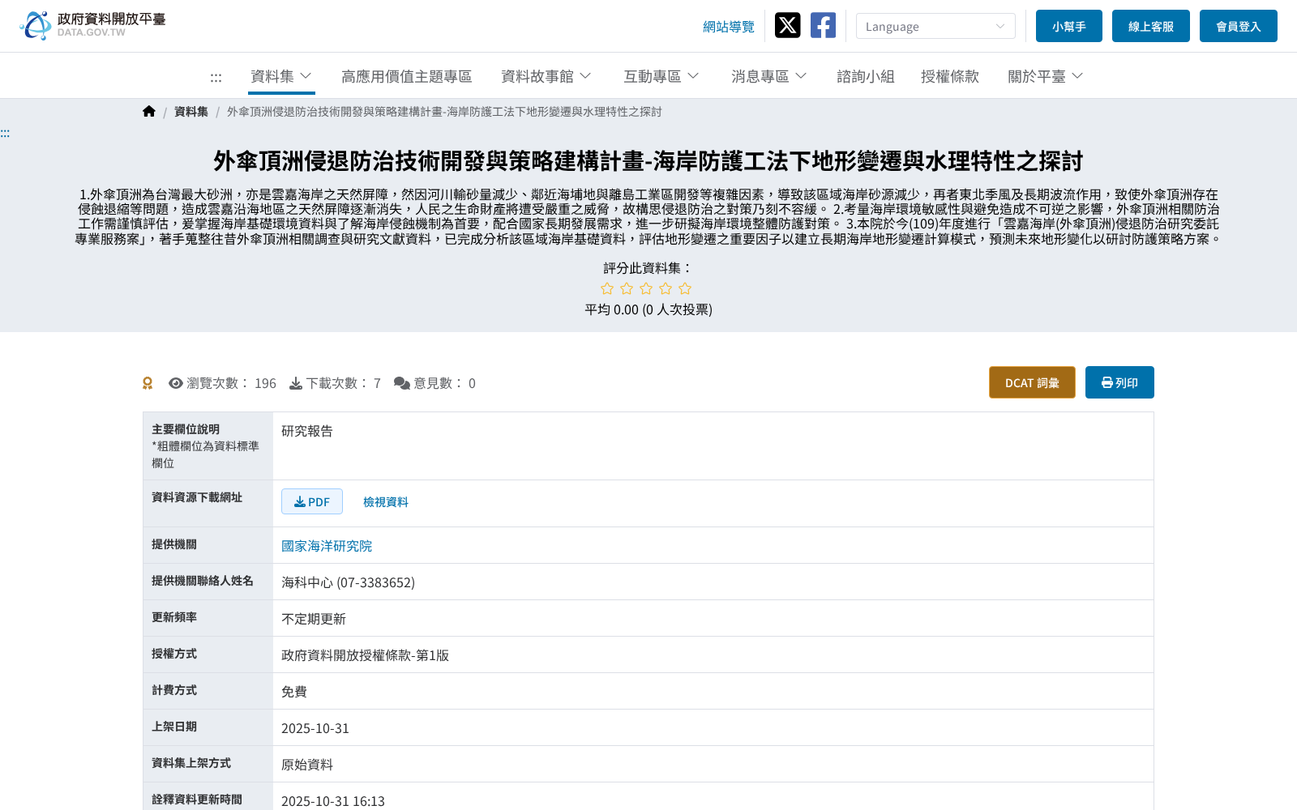Rate dataset with the fifth star

(685, 288)
